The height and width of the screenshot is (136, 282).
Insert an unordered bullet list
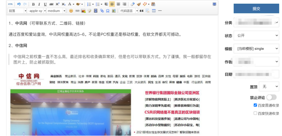[98, 4]
